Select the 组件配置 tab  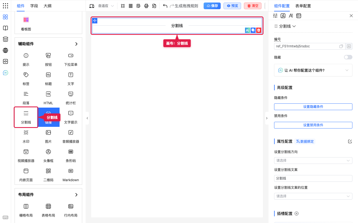[x=282, y=6]
